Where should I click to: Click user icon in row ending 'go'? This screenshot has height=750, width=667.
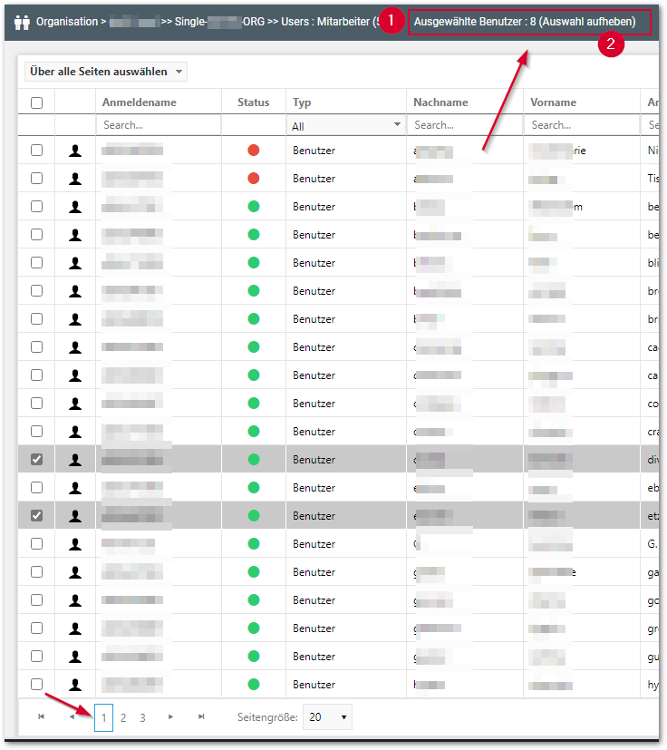pyautogui.click(x=75, y=600)
